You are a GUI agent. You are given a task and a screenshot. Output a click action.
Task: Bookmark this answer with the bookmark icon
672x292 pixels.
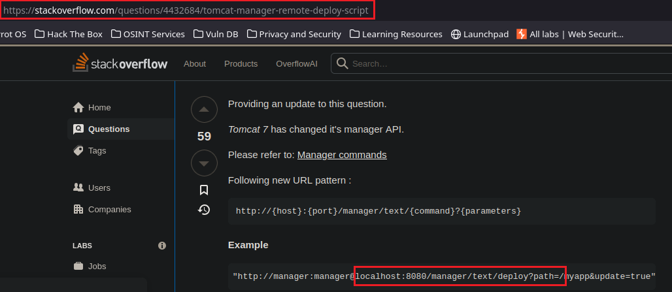(204, 190)
